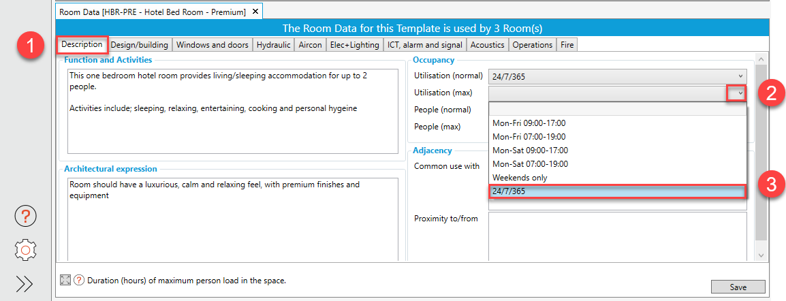Open settings gear in left sidebar
Viewport: 786px width, 301px height.
pos(25,250)
